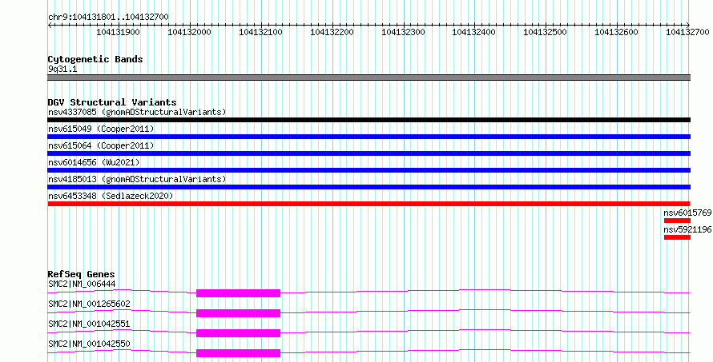Open the nsv6015769 variant label

click(x=687, y=213)
